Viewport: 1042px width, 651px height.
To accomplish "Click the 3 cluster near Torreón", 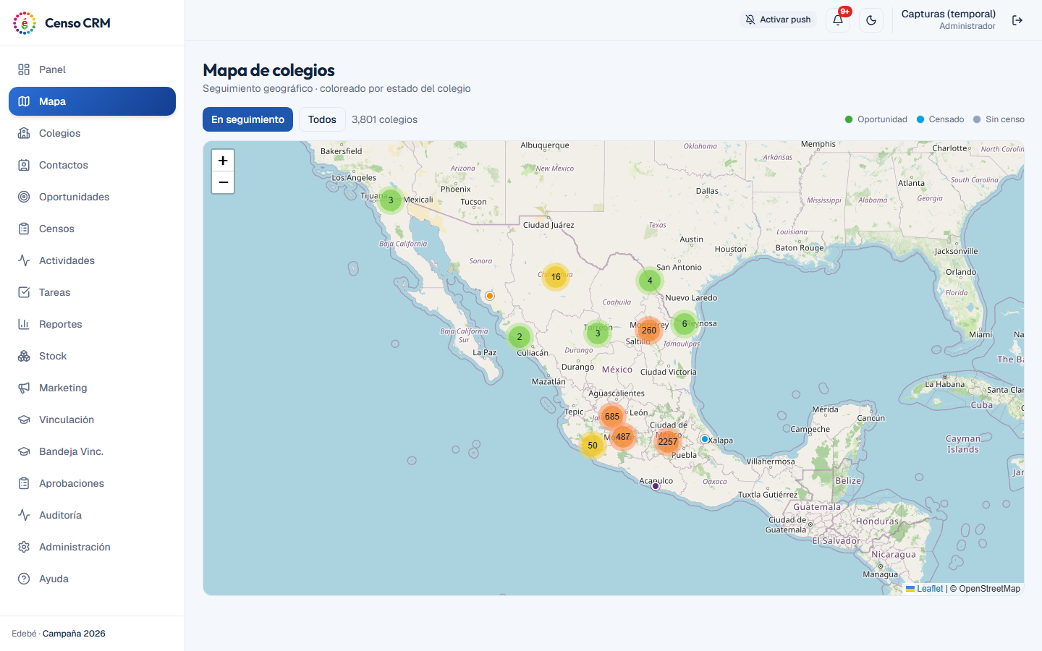I will tap(598, 333).
